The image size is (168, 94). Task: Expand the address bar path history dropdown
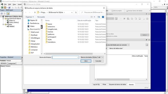72,13
